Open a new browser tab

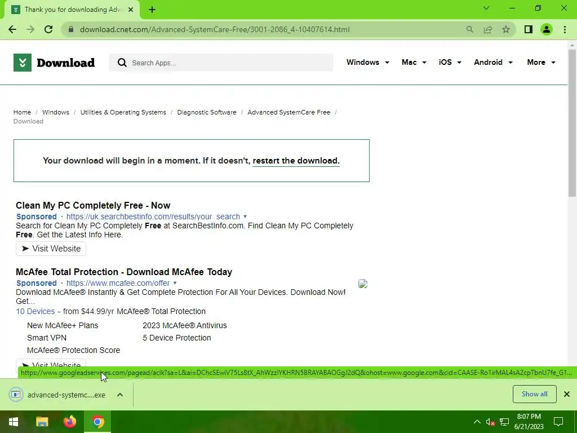152,10
